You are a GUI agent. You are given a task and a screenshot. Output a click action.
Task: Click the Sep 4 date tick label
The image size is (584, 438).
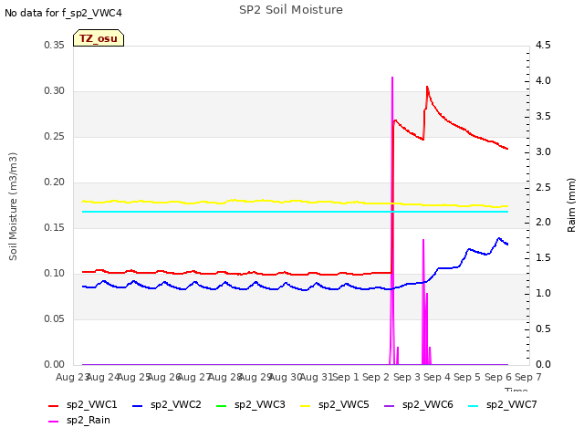tap(437, 378)
